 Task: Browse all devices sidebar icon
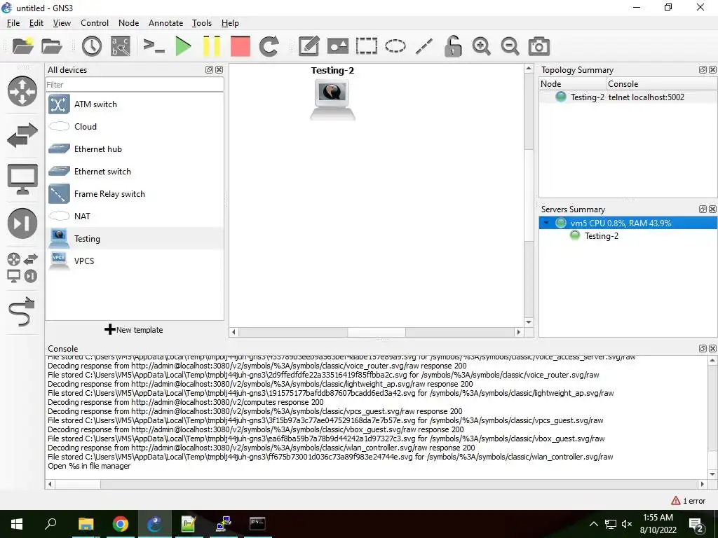point(22,268)
